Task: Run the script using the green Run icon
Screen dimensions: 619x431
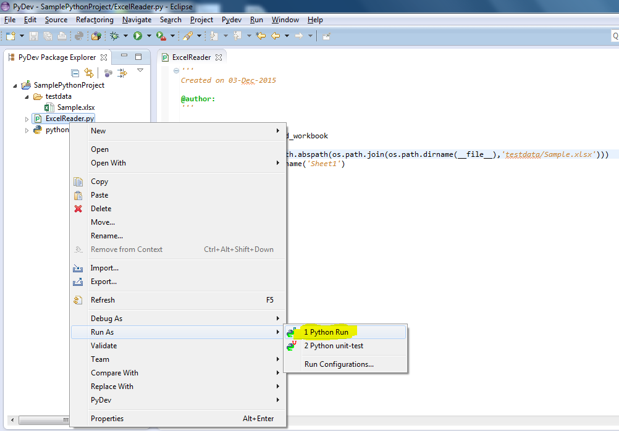Action: (x=137, y=36)
